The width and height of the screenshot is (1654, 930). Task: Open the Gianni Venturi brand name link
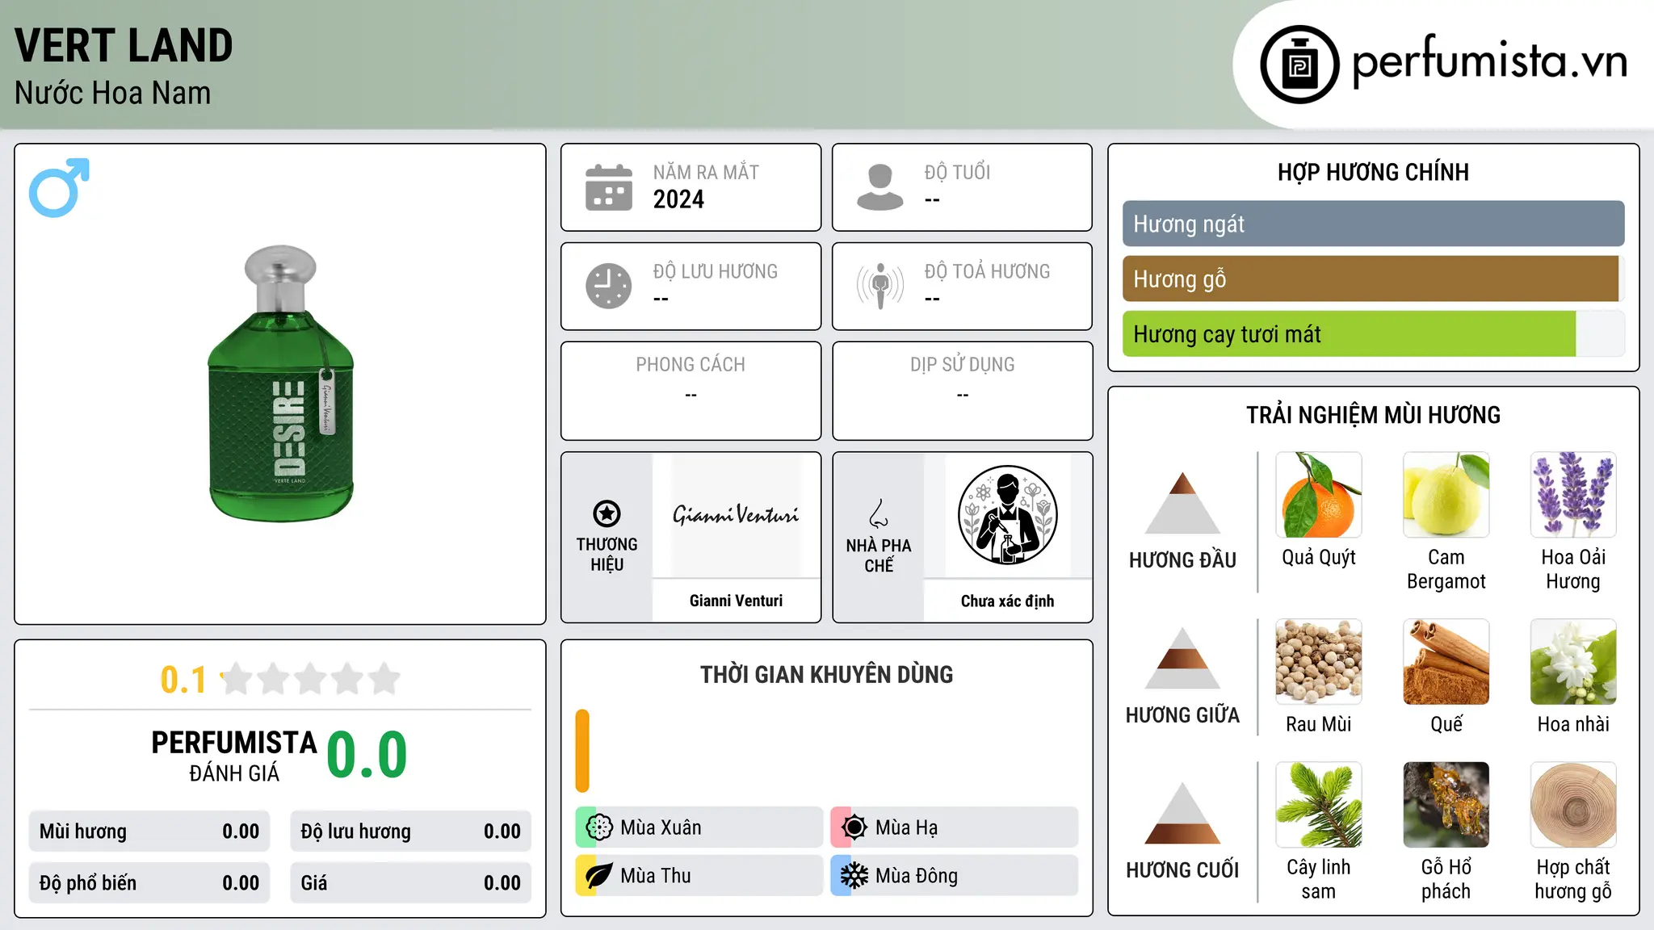coord(736,601)
